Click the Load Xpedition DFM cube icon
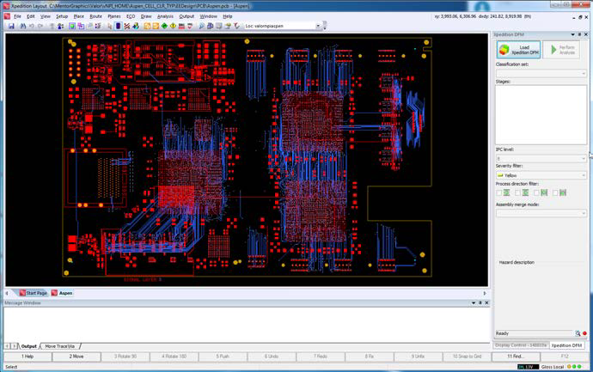The width and height of the screenshot is (593, 372). tap(504, 50)
